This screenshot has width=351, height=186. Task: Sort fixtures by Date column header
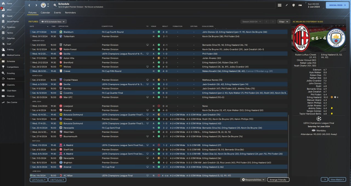tap(32, 26)
